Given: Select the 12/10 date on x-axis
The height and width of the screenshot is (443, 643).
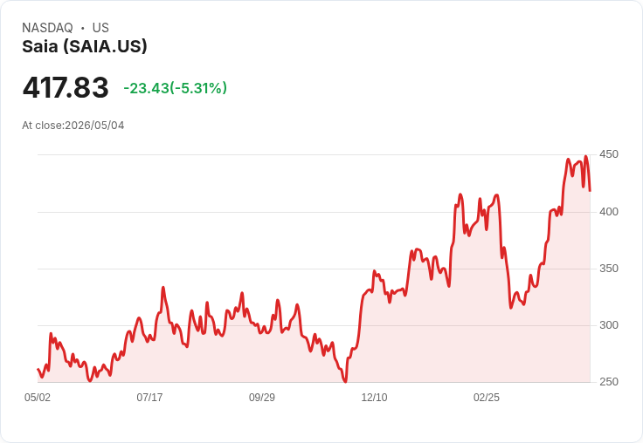Looking at the screenshot, I should 374,398.
